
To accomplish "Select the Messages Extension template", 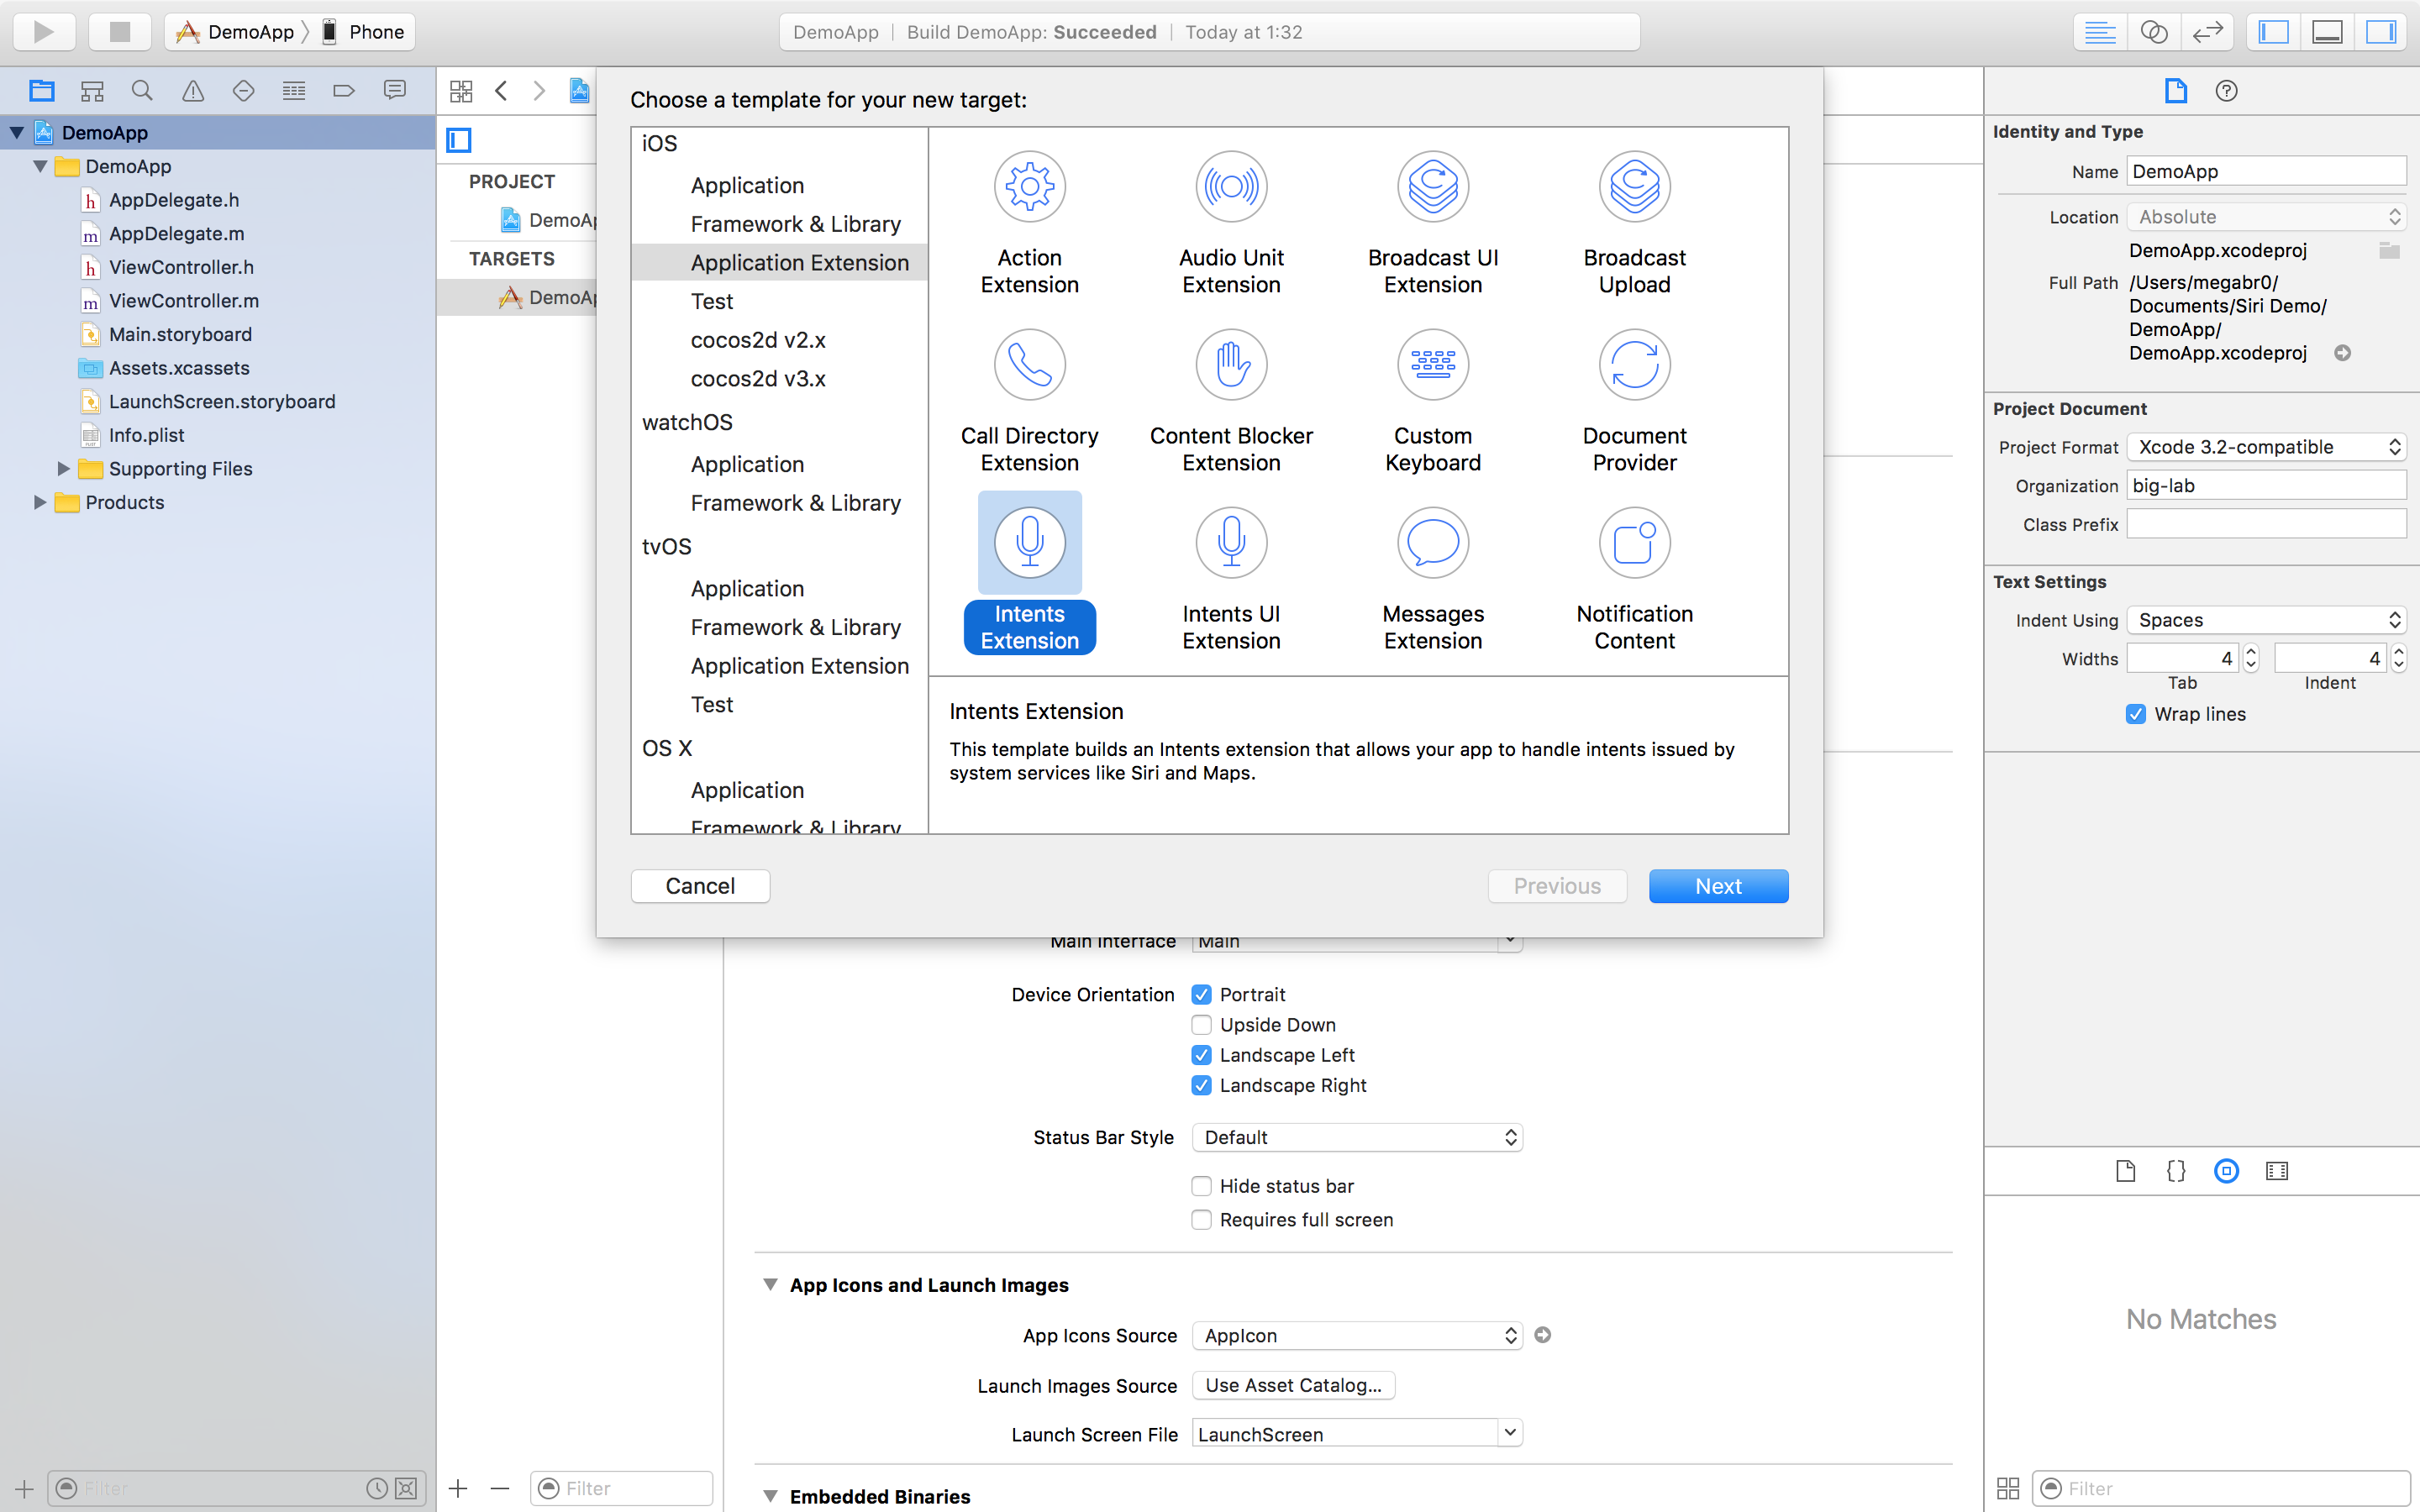I will coord(1433,579).
